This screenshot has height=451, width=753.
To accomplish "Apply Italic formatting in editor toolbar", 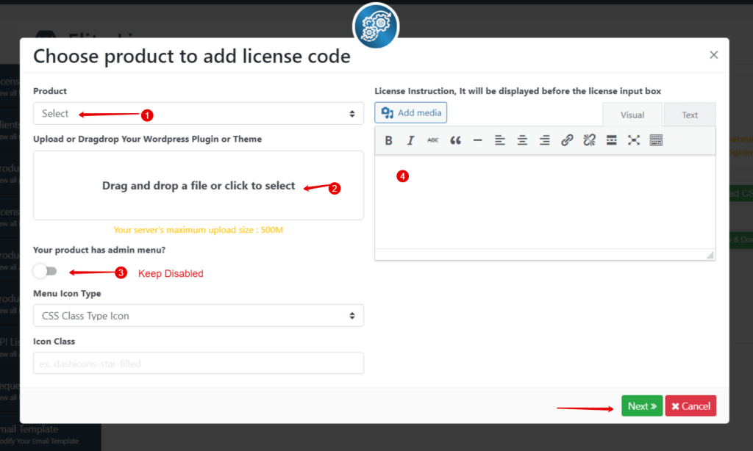I will coord(411,140).
